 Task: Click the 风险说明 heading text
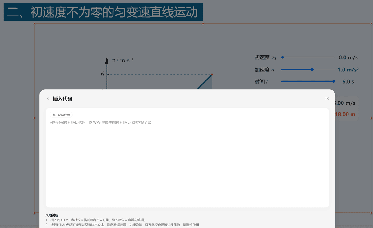(x=52, y=215)
